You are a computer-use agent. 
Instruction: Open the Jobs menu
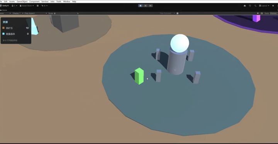[x=52, y=2]
